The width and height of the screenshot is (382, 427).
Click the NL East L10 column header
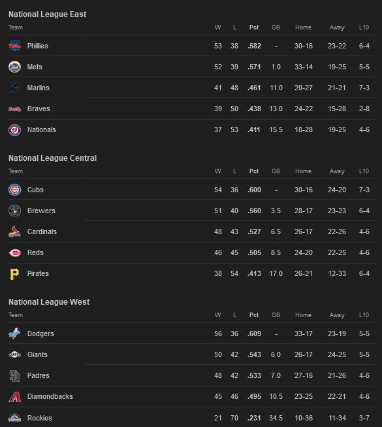[364, 27]
